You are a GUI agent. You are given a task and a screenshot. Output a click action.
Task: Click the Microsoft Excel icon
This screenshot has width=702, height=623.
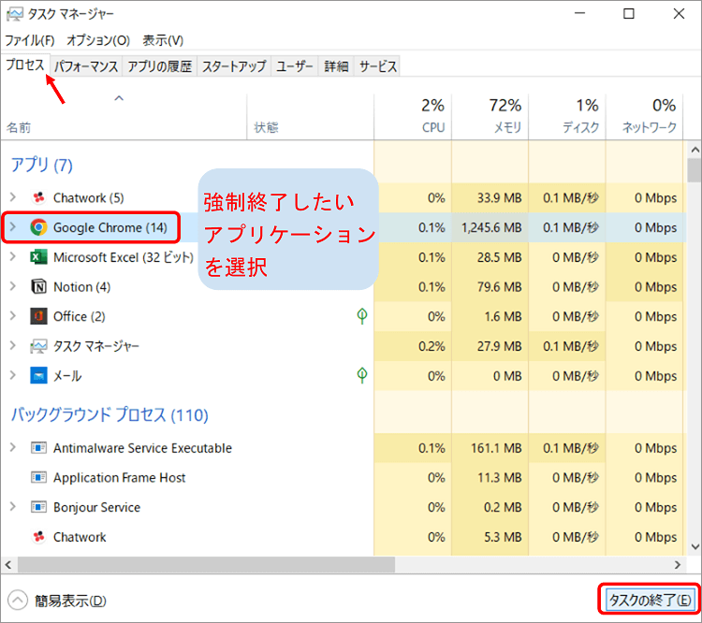point(38,257)
